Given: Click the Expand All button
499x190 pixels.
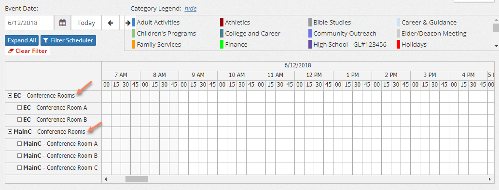Looking at the screenshot, I should (22, 40).
